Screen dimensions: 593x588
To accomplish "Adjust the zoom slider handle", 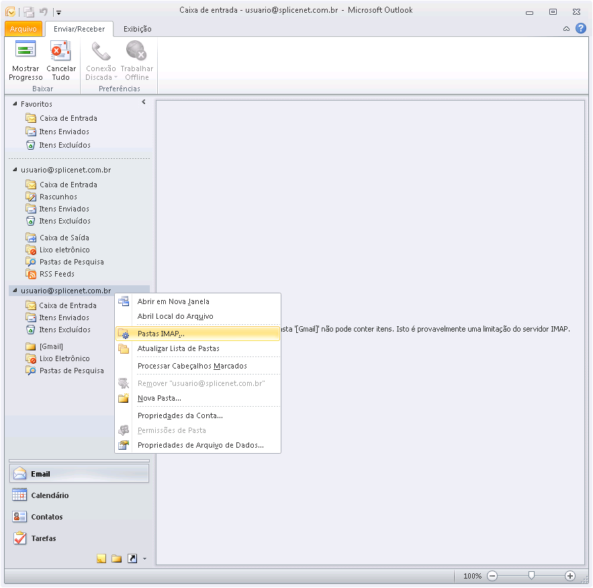I will click(531, 575).
